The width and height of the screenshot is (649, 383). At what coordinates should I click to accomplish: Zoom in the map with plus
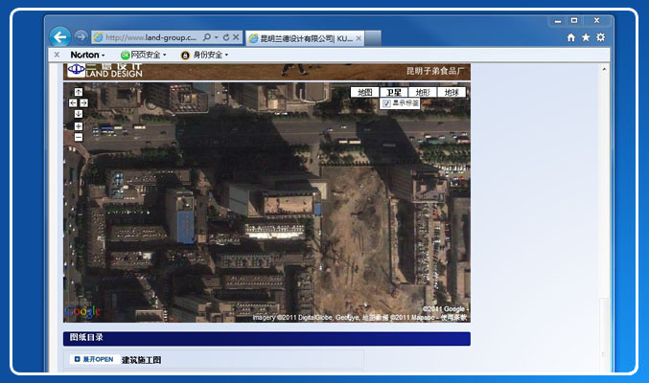click(x=79, y=126)
